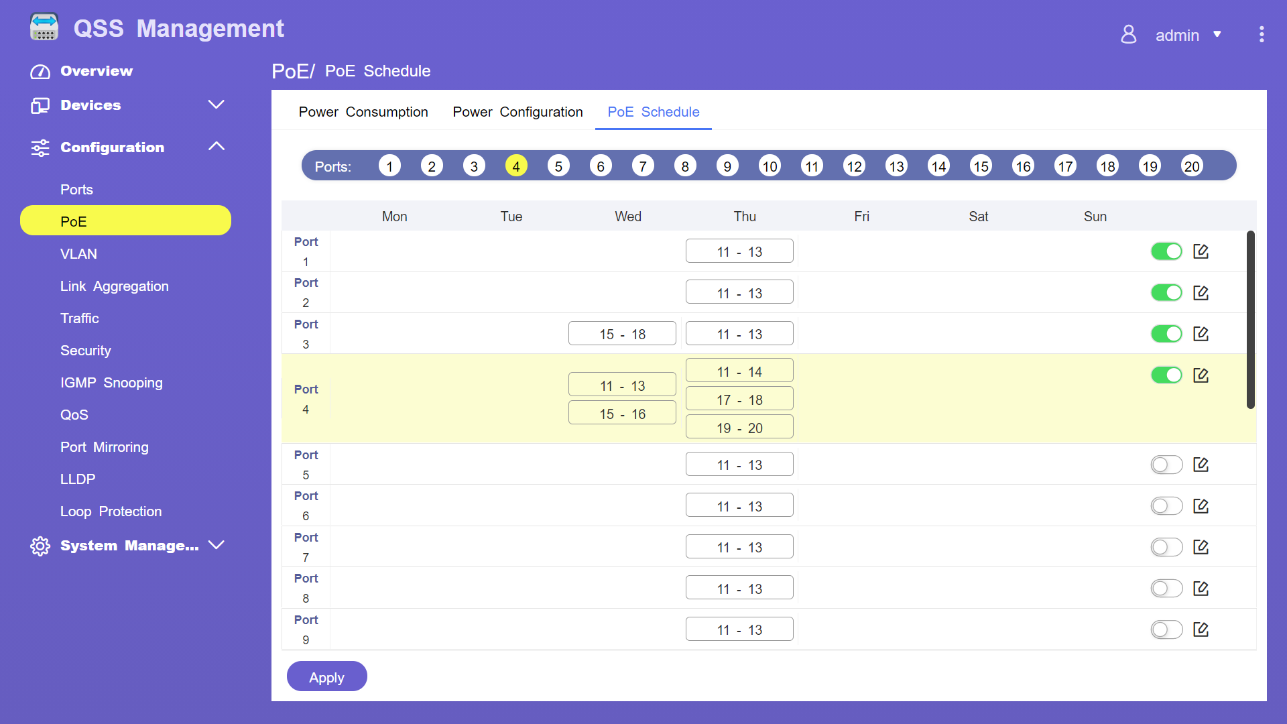Open the Link Aggregation page

[x=115, y=286]
